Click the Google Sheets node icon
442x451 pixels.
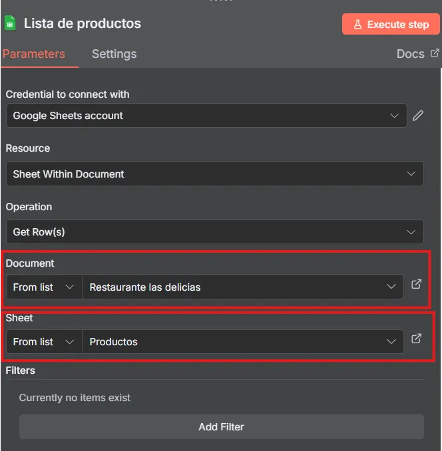(10, 24)
